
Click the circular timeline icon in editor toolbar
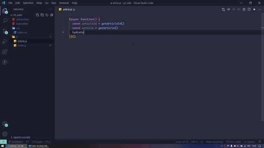tap(244, 9)
